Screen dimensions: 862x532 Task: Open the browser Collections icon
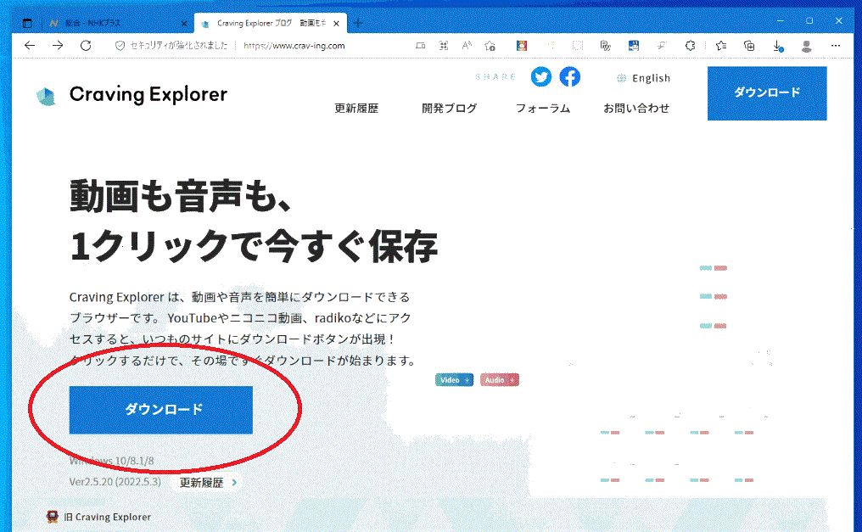pyautogui.click(x=749, y=46)
